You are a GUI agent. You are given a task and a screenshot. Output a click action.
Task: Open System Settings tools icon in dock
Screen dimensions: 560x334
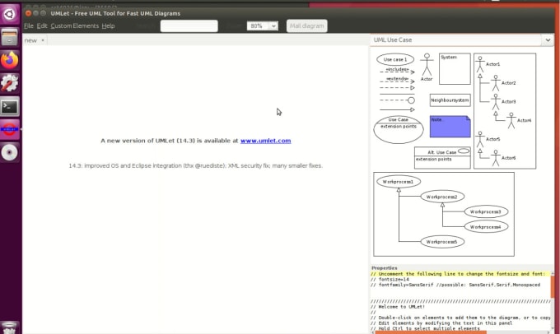[x=10, y=83]
